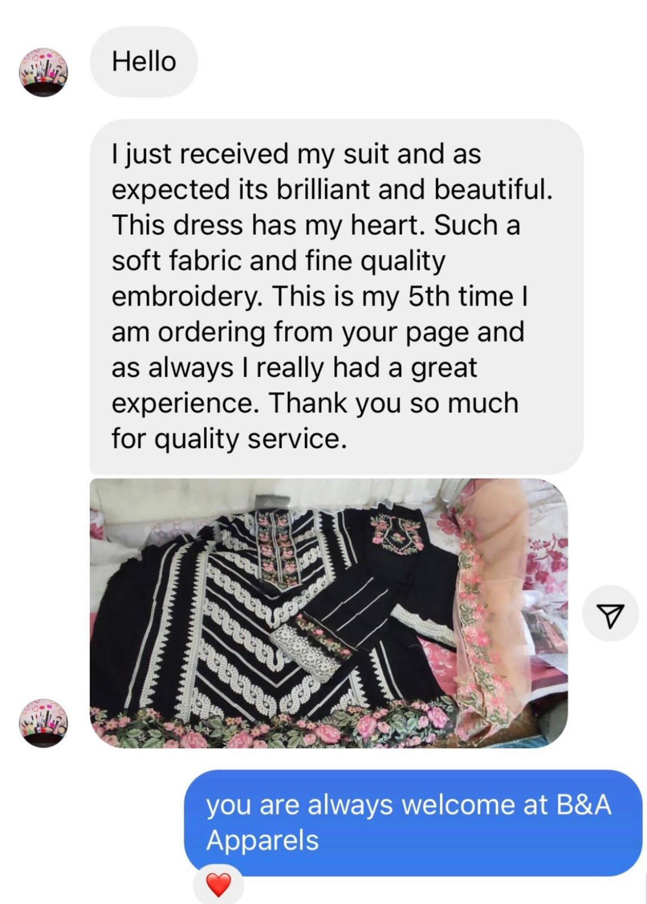Open sender avatar beside Hello message
The width and height of the screenshot is (647, 904).
[x=43, y=72]
